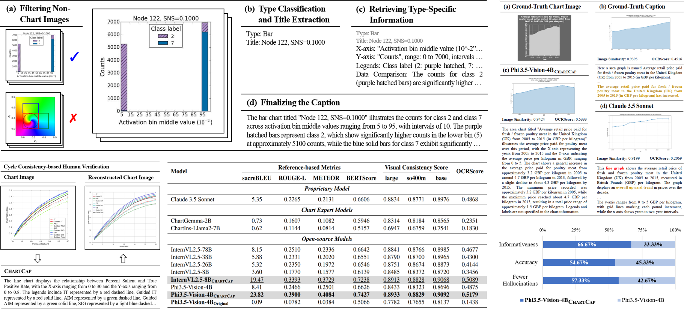
Task: Click heading (b) Type Classification and Title Extraction
Action: coord(287,14)
